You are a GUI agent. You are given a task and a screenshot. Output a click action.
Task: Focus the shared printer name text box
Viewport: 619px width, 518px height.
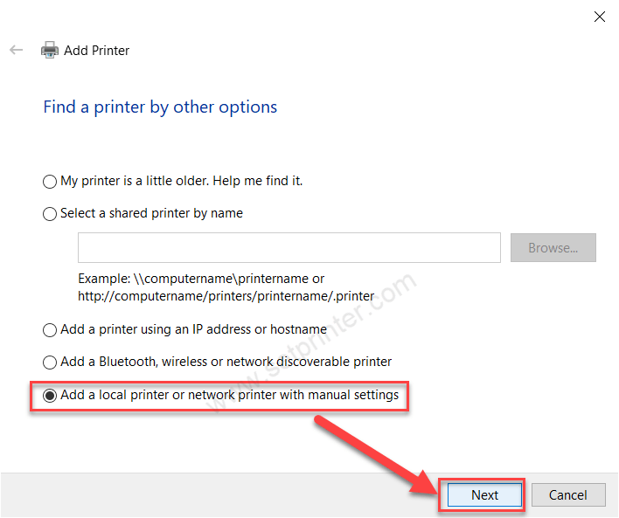click(289, 248)
